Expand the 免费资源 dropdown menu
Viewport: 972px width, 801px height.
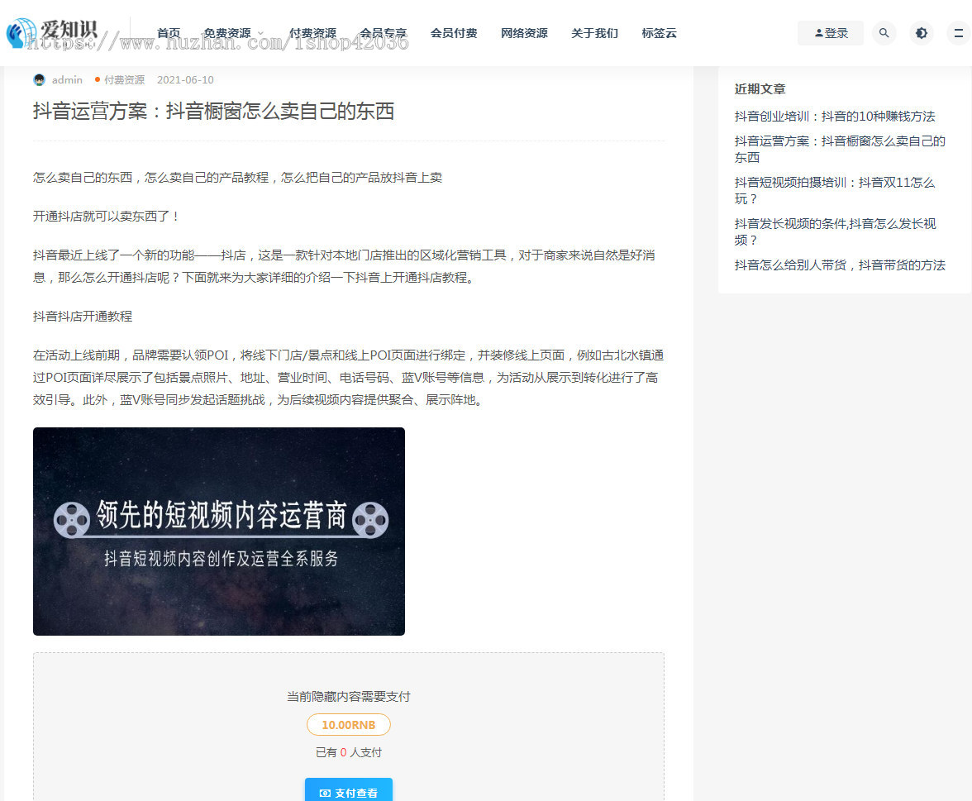[233, 33]
